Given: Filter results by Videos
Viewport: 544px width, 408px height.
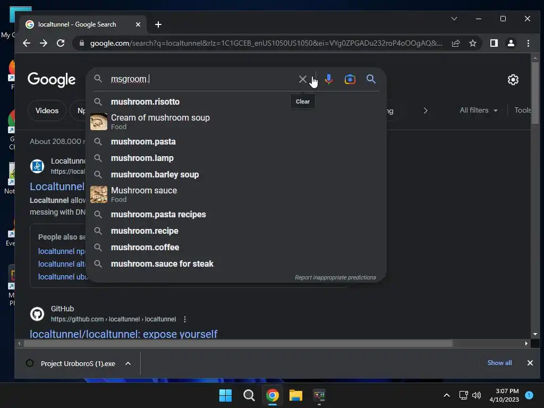Looking at the screenshot, I should 47,110.
